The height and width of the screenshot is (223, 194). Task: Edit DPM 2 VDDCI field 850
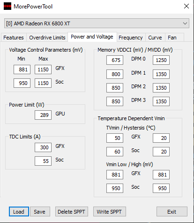[x=115, y=88]
